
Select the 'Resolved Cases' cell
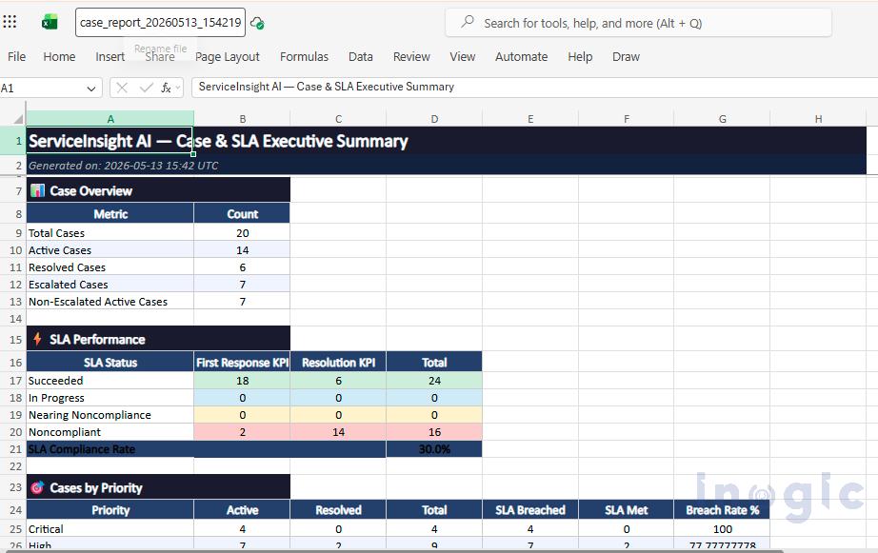point(110,267)
